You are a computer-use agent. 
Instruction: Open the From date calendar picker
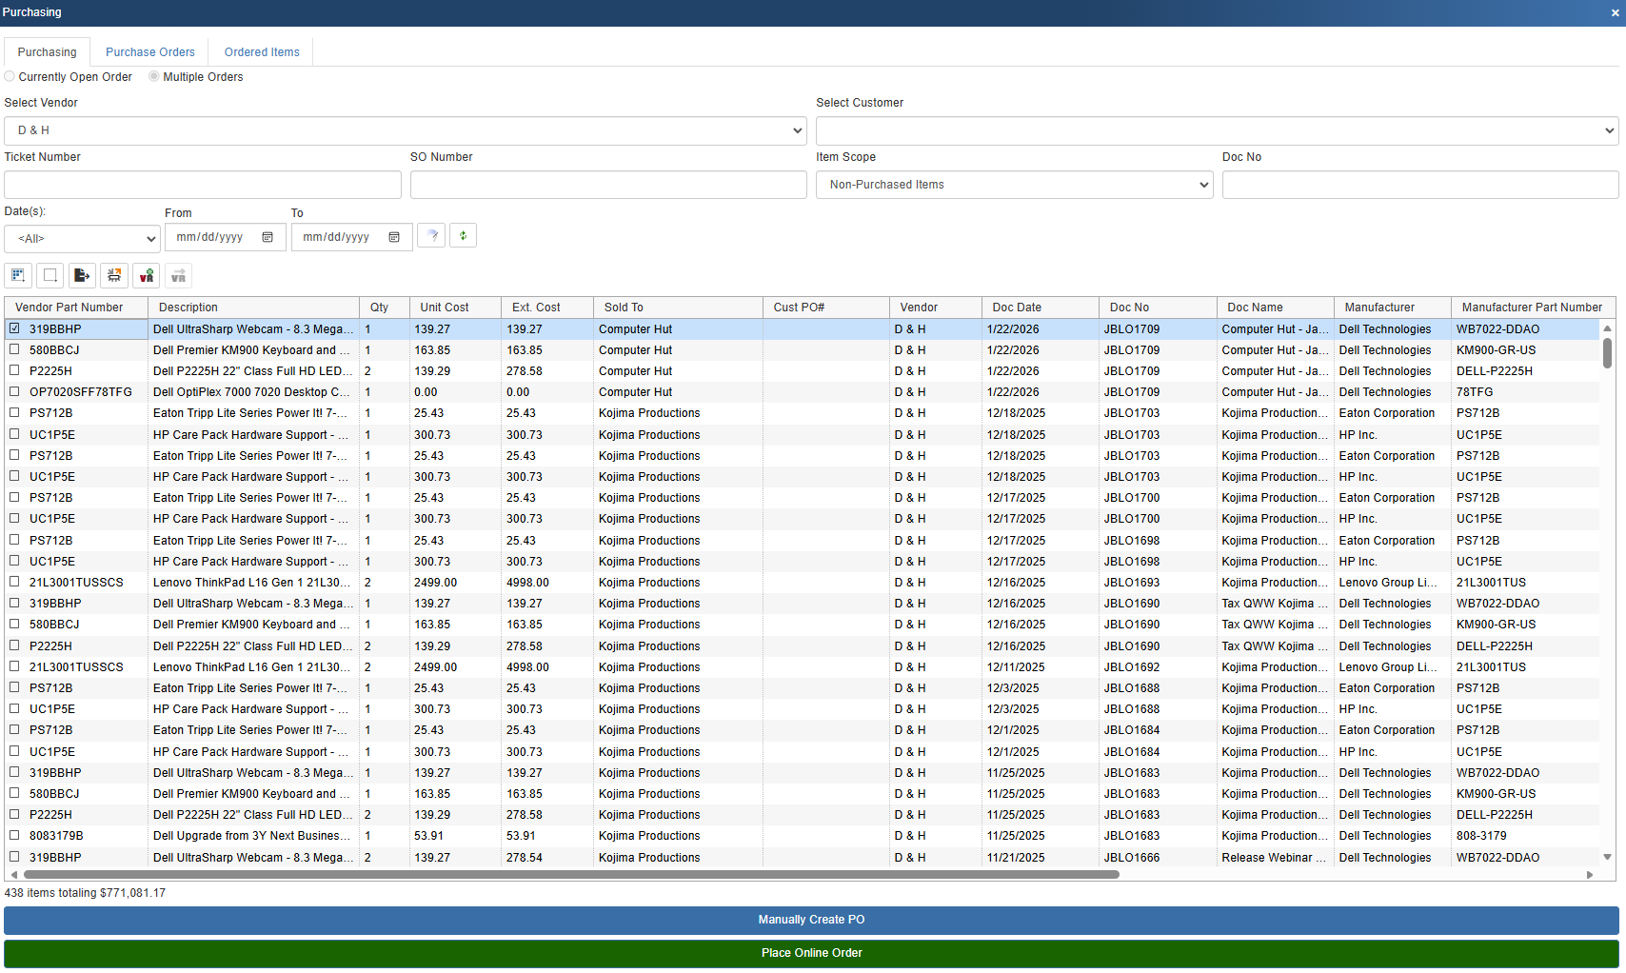[x=268, y=237]
